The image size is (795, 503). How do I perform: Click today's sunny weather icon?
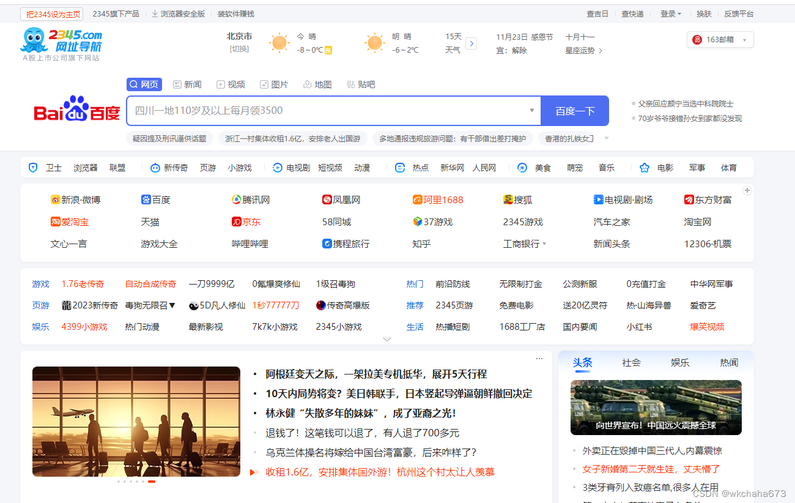pyautogui.click(x=279, y=43)
